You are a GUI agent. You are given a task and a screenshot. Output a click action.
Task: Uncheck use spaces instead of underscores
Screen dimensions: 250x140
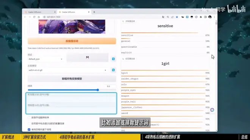(x=29, y=129)
